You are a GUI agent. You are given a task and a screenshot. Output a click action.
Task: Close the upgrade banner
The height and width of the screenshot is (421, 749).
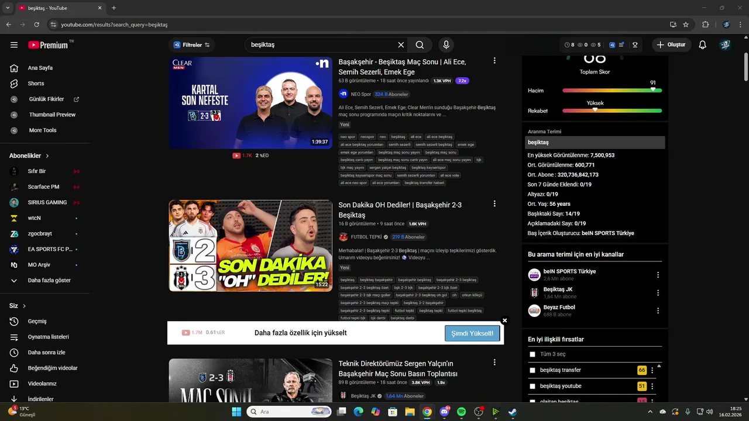click(504, 320)
